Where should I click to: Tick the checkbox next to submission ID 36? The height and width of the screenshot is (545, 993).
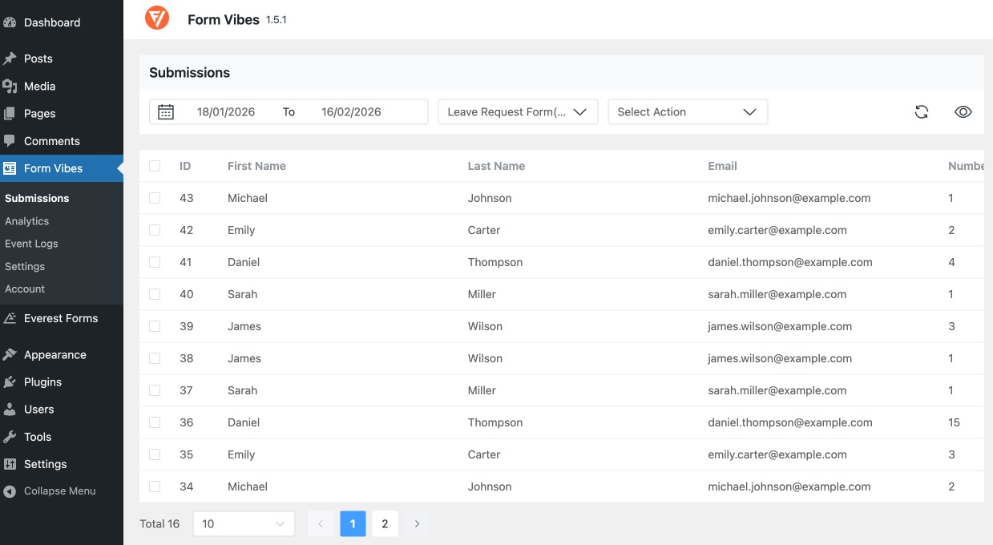[x=155, y=422]
